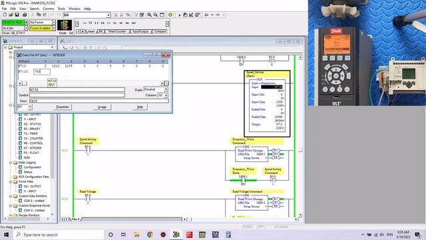
Task: Click the Properties button
Action: point(63,107)
